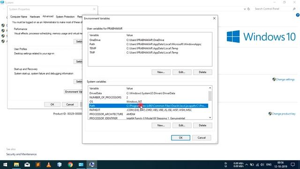Click the Control Panel help icon
Screen dimensions: 300x169
298,15
